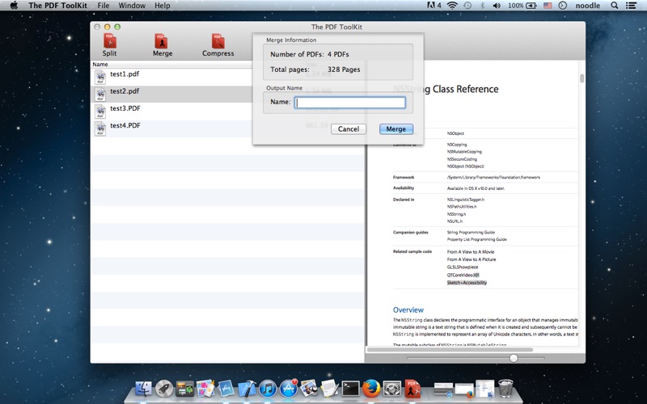Open the Trash in the Dock
647x404 pixels.
tap(505, 389)
